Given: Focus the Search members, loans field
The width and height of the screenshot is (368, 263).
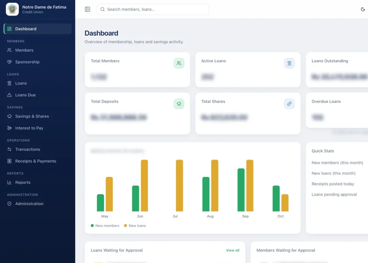Looking at the screenshot, I should click(153, 9).
